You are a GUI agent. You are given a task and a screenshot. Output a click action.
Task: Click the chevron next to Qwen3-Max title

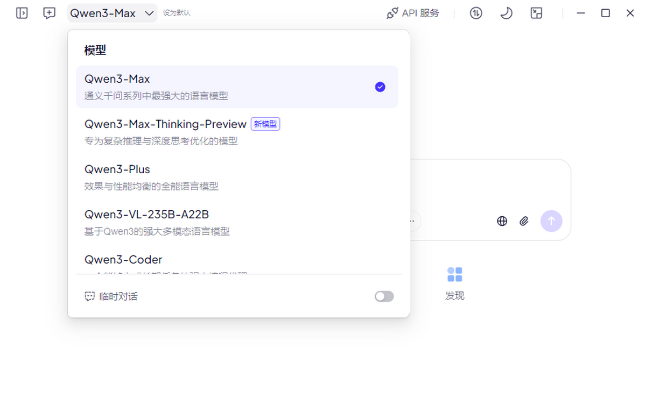coord(150,13)
